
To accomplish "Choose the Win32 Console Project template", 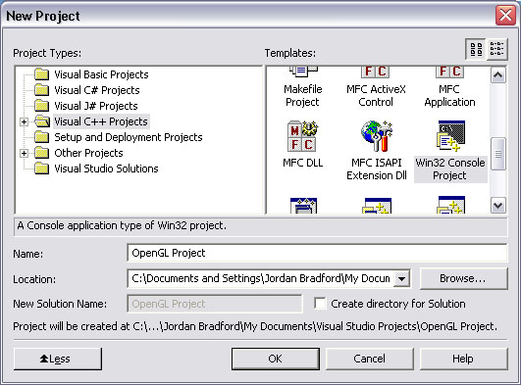I will point(450,151).
